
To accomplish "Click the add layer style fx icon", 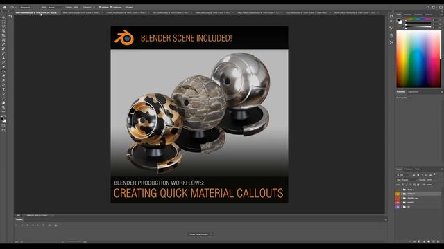I will 415,241.
